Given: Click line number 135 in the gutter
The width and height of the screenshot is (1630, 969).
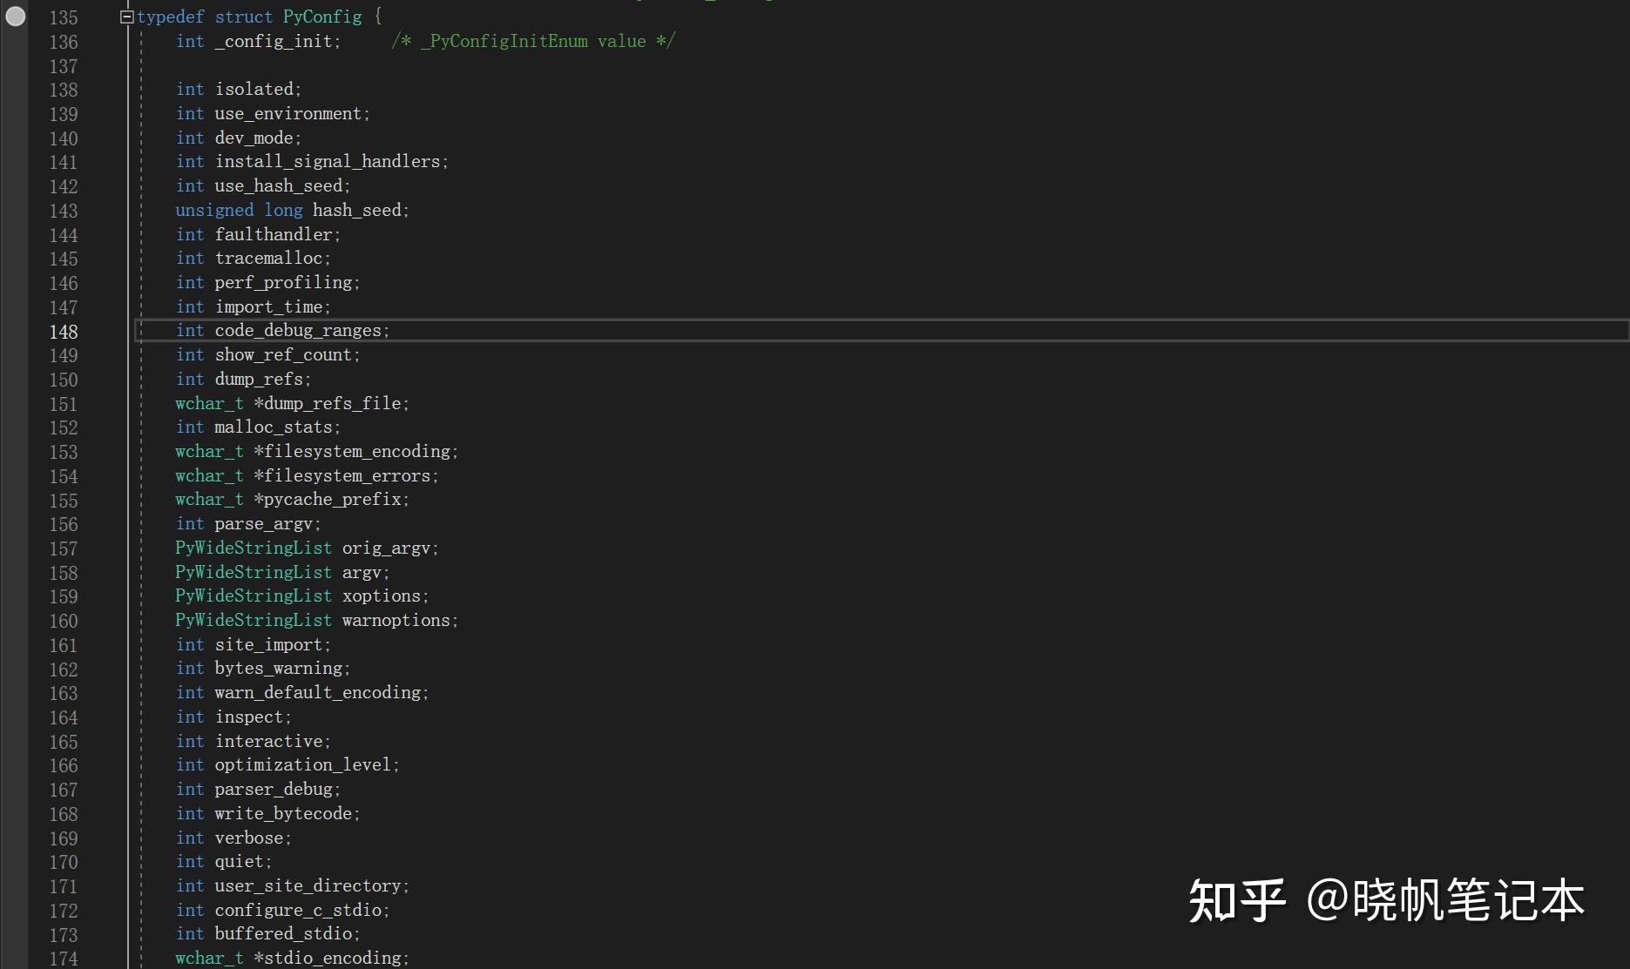Looking at the screenshot, I should (x=64, y=17).
